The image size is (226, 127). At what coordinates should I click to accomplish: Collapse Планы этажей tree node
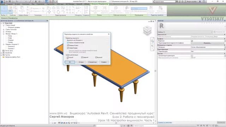[x=4, y=25]
